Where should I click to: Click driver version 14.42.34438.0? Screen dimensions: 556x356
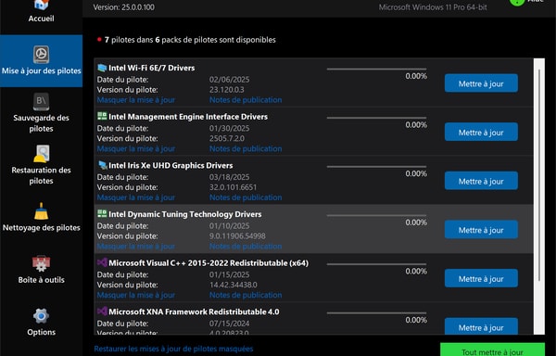coord(234,285)
